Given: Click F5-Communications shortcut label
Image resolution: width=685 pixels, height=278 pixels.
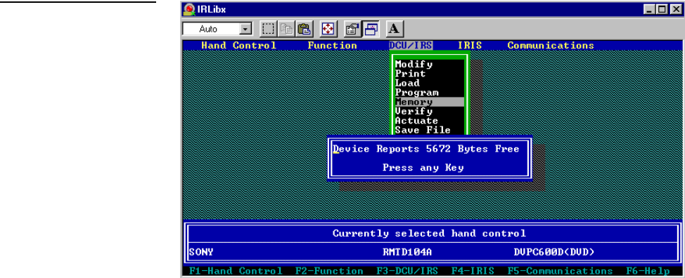Looking at the screenshot, I should click(x=560, y=271).
